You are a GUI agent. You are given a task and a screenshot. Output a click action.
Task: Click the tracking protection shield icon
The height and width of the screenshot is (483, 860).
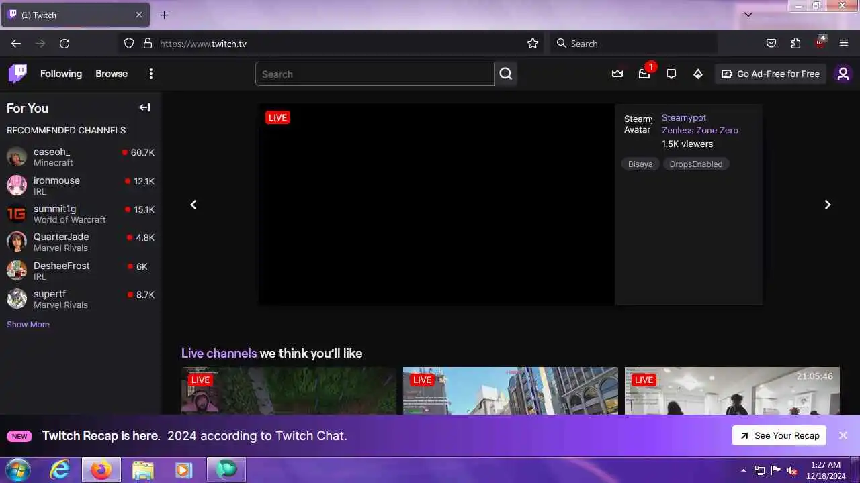coord(129,43)
